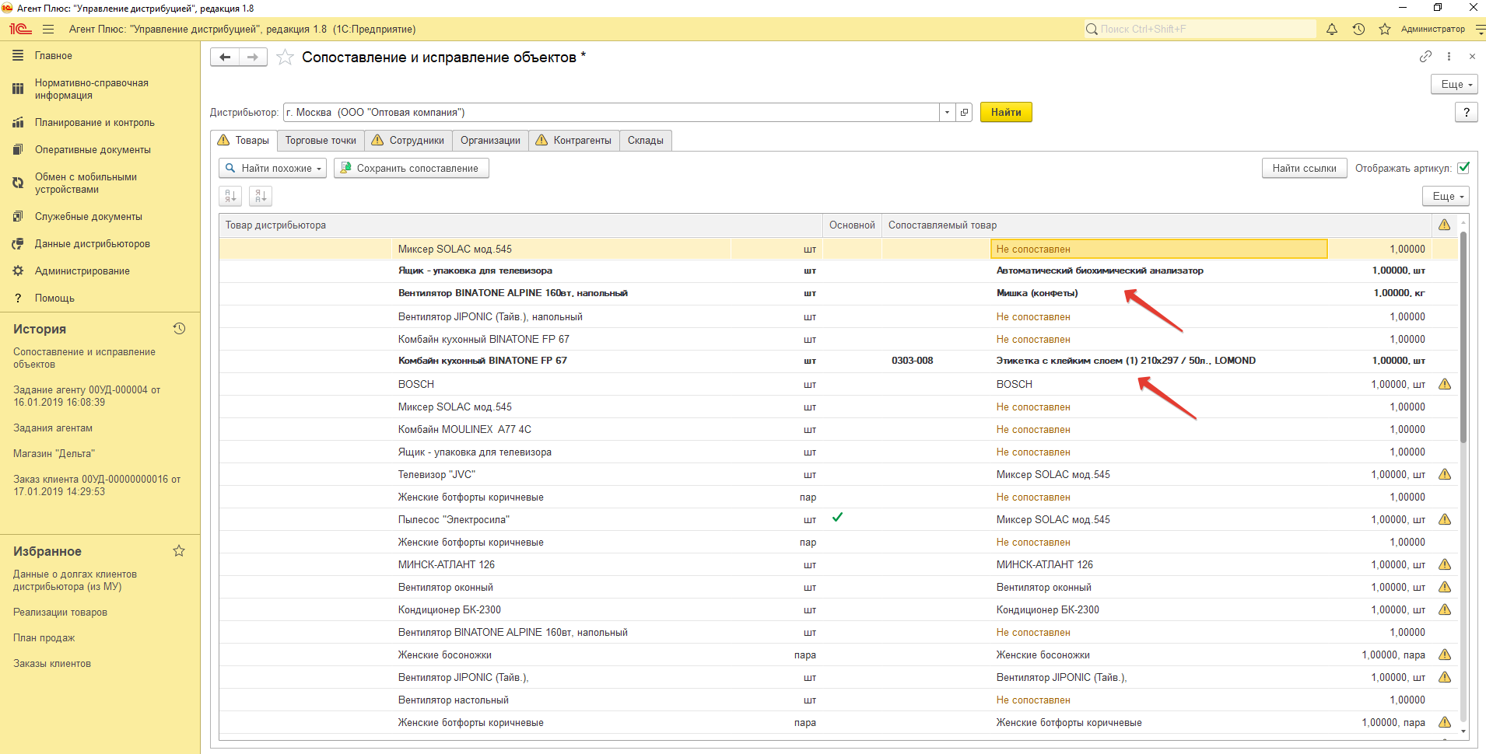Open favorite link Заказы клиентов
The image size is (1486, 754).
click(x=52, y=664)
